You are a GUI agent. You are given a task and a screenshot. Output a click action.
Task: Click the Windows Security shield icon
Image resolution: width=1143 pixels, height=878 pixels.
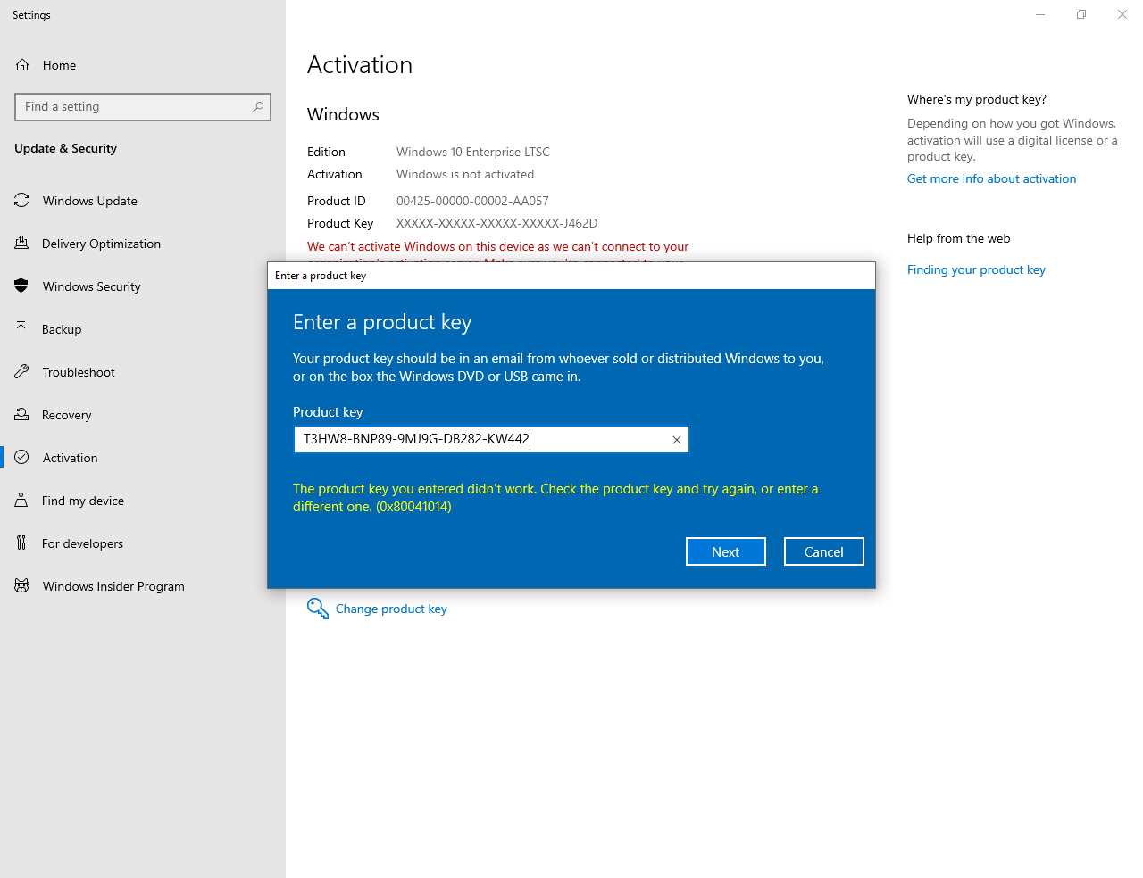click(22, 286)
